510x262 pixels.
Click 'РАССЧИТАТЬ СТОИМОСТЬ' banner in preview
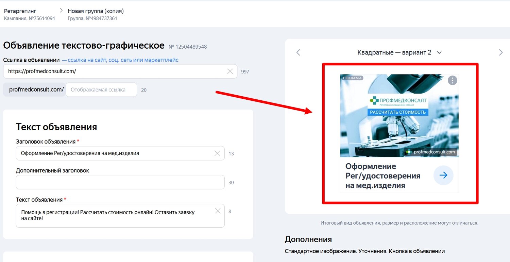coord(398,112)
